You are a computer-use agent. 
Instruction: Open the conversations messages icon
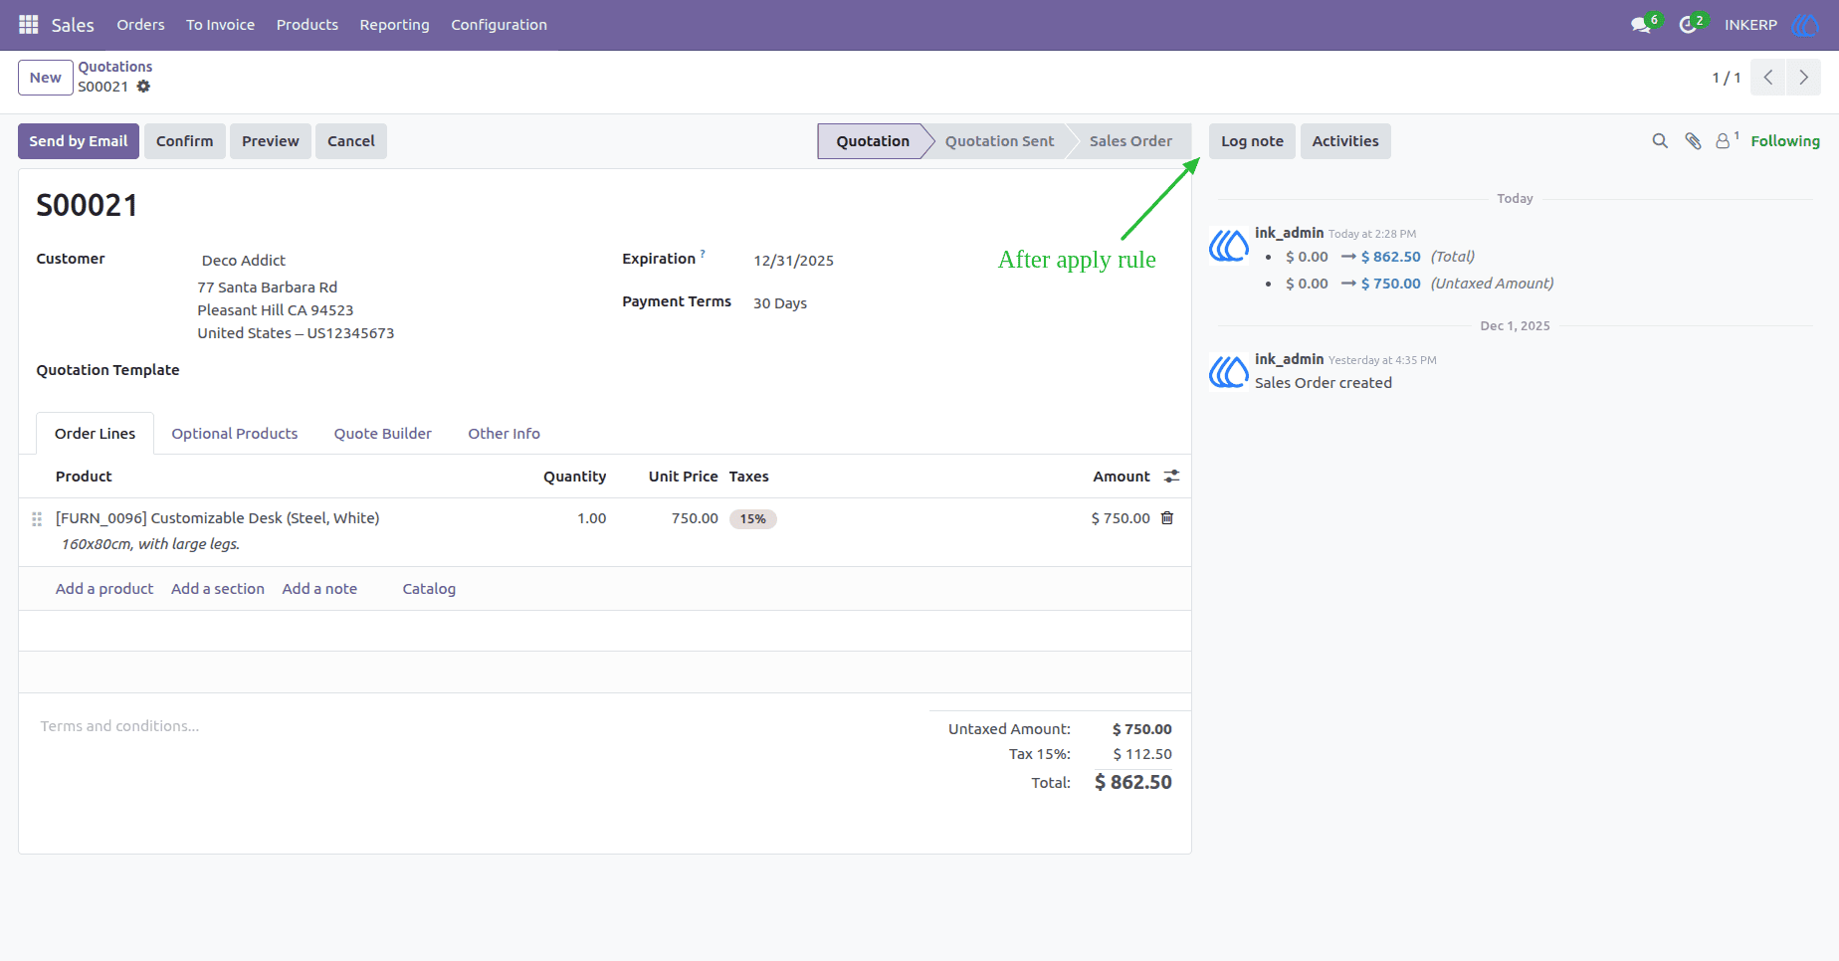[x=1641, y=25]
